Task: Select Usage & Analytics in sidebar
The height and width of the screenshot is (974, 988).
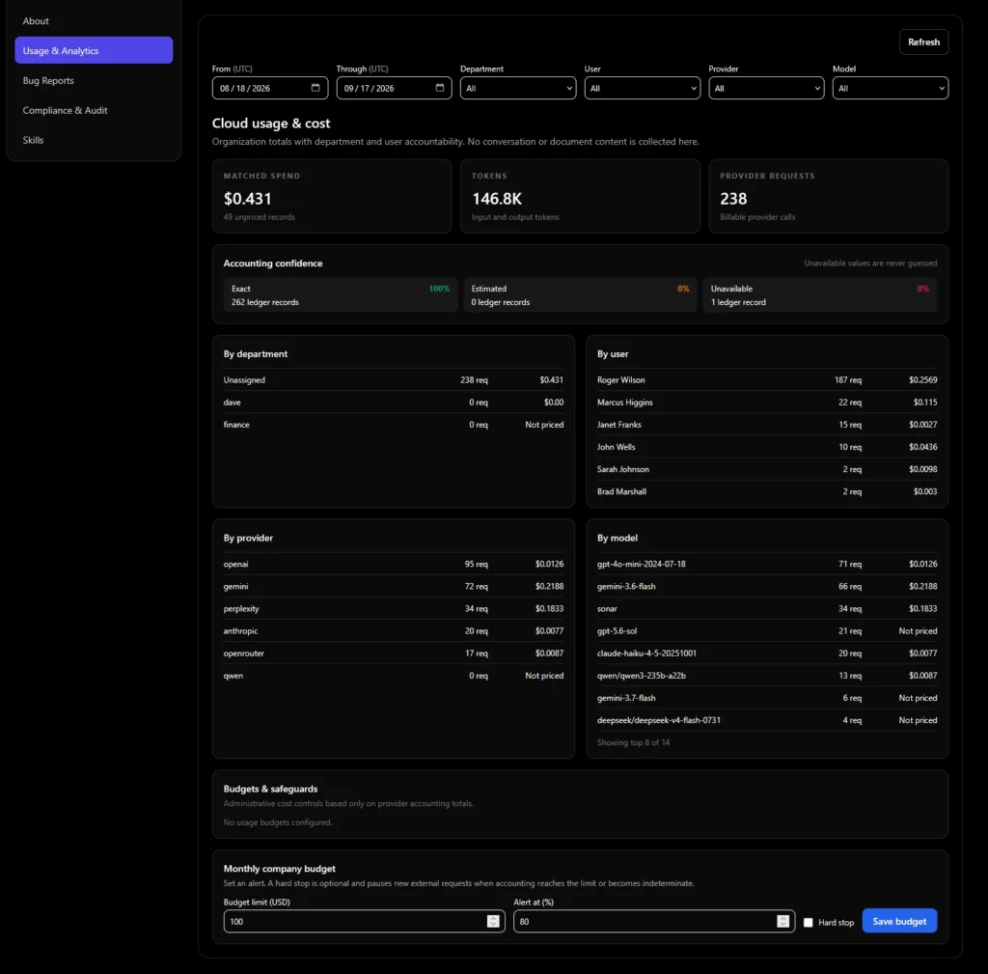Action: tap(94, 50)
